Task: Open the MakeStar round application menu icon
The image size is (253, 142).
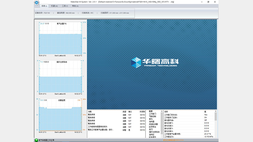Action: click(37, 3)
